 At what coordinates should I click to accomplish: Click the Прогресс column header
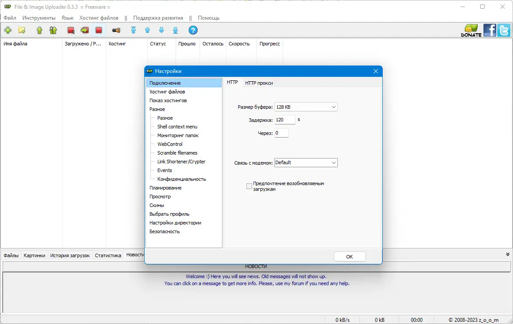(x=270, y=44)
